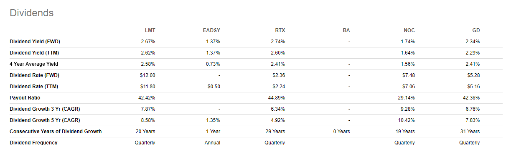Click the Dividend Frequency row label

click(33, 143)
